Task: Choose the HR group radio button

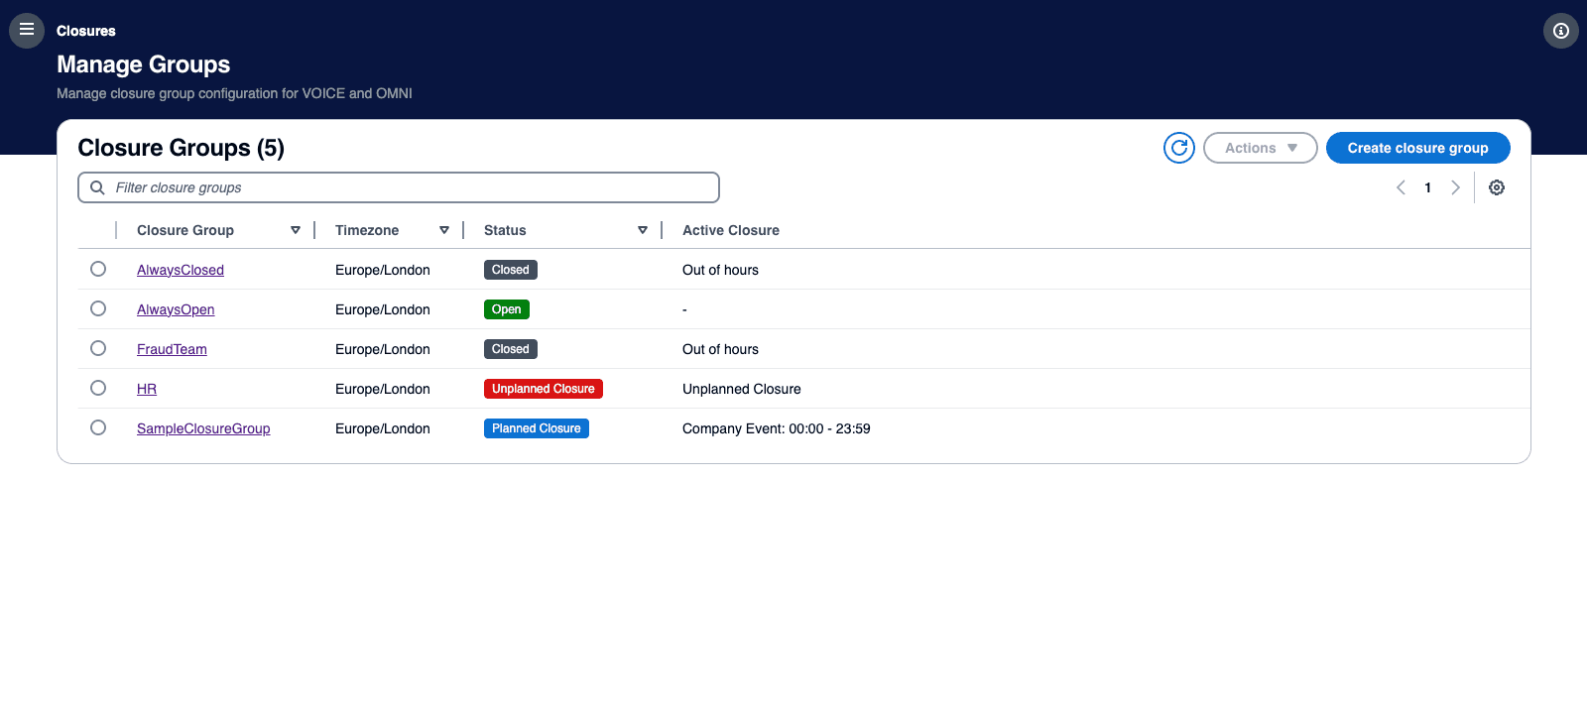Action: pyautogui.click(x=98, y=388)
